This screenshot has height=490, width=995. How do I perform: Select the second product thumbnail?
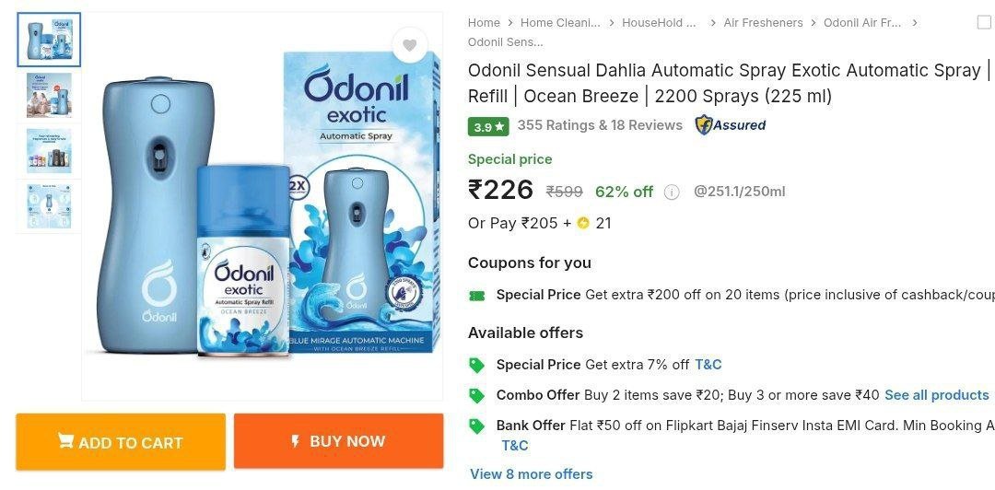[49, 96]
